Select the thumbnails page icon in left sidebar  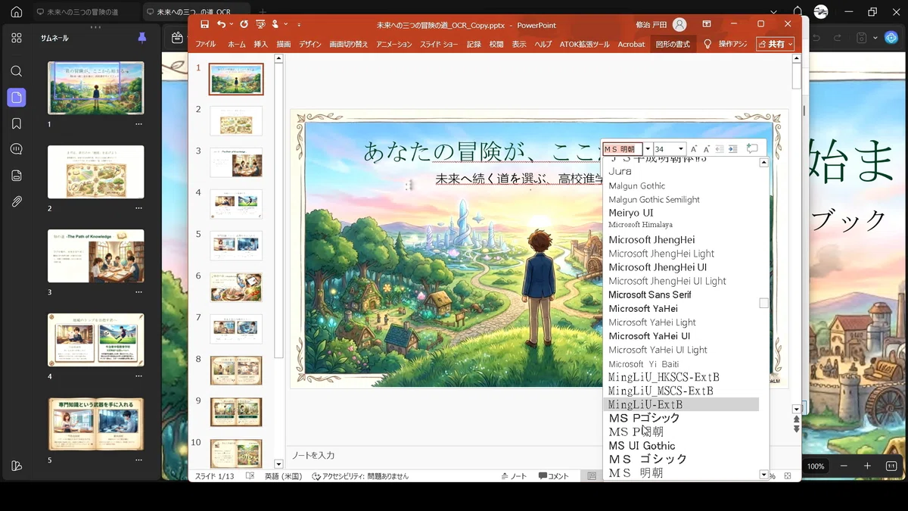pos(17,97)
